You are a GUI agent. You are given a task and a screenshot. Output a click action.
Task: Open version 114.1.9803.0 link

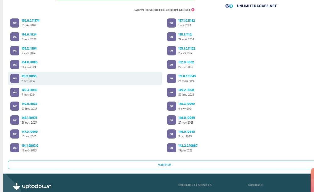(x=30, y=145)
